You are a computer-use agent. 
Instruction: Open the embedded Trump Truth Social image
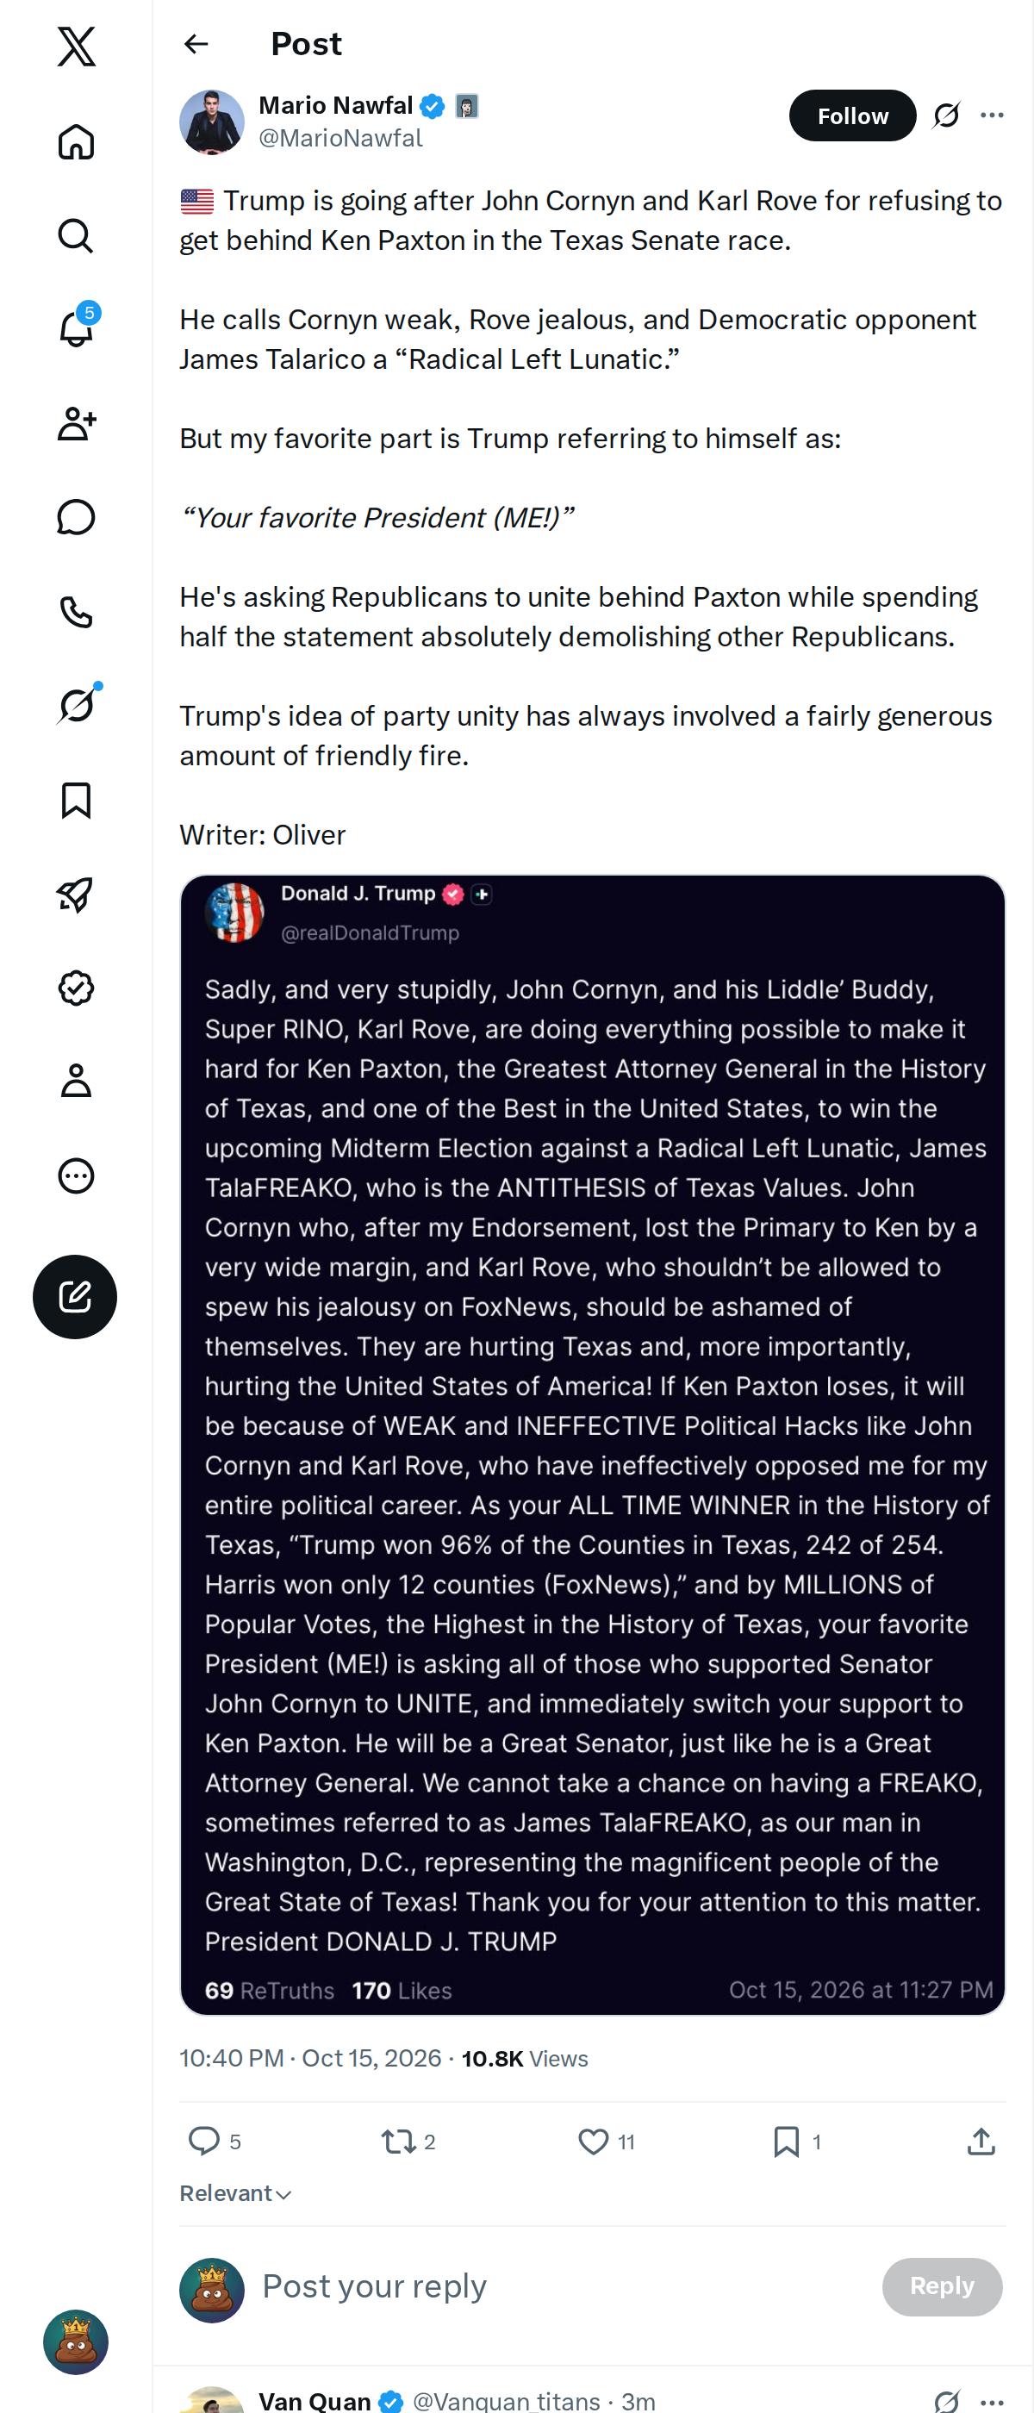(x=592, y=1443)
